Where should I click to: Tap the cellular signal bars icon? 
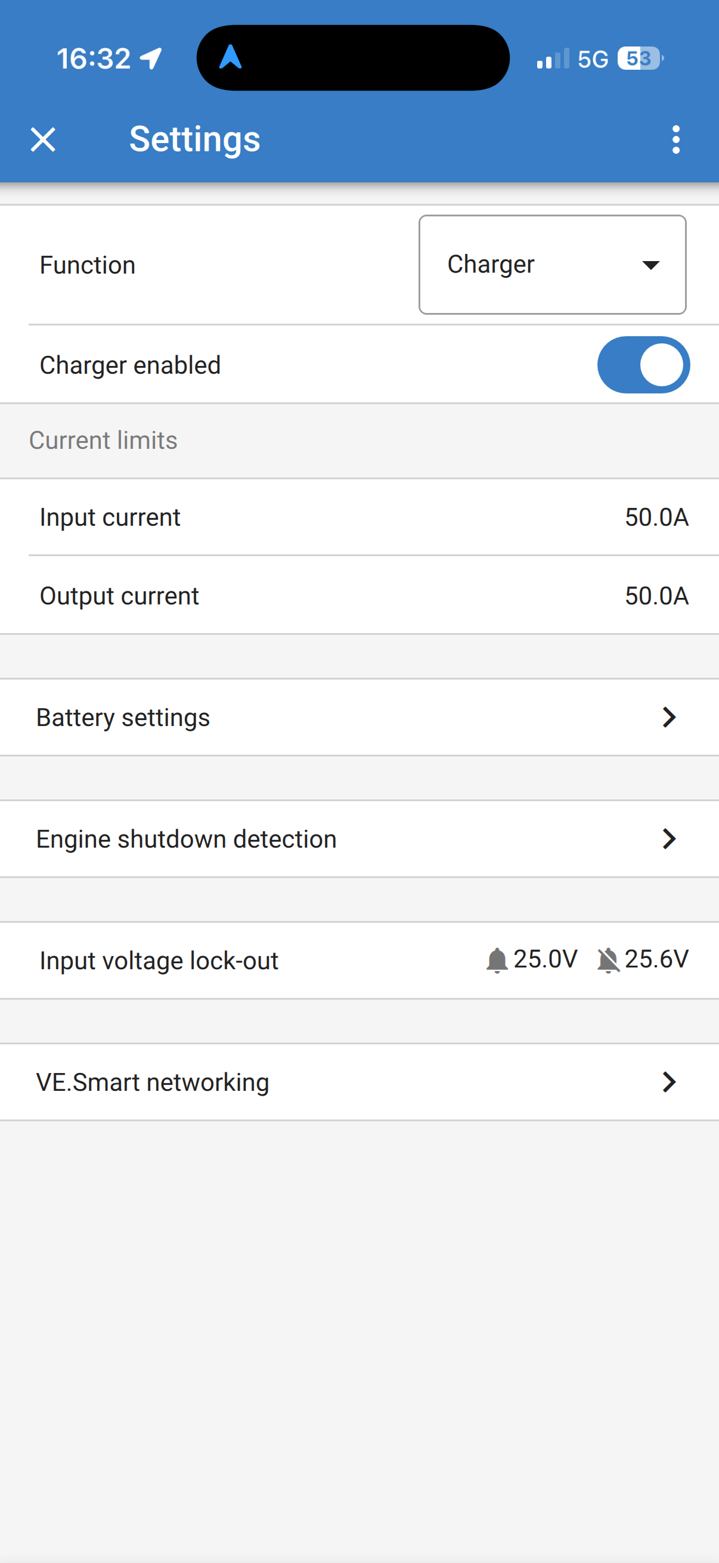552,59
